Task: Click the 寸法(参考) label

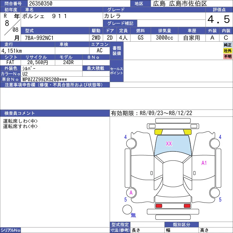Action: click(120, 230)
